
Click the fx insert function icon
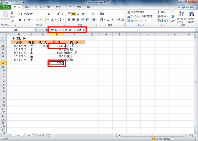(47, 30)
